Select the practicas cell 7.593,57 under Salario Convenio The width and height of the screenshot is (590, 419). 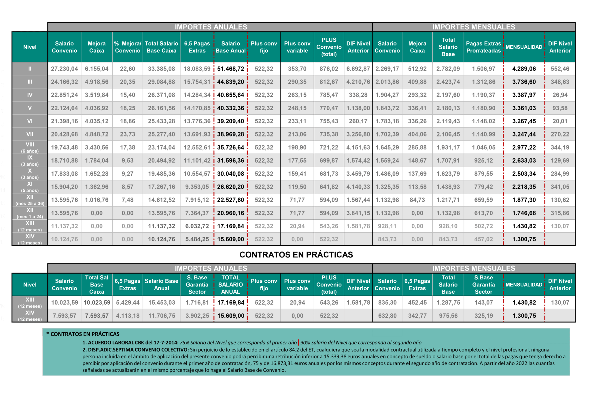click(65, 316)
